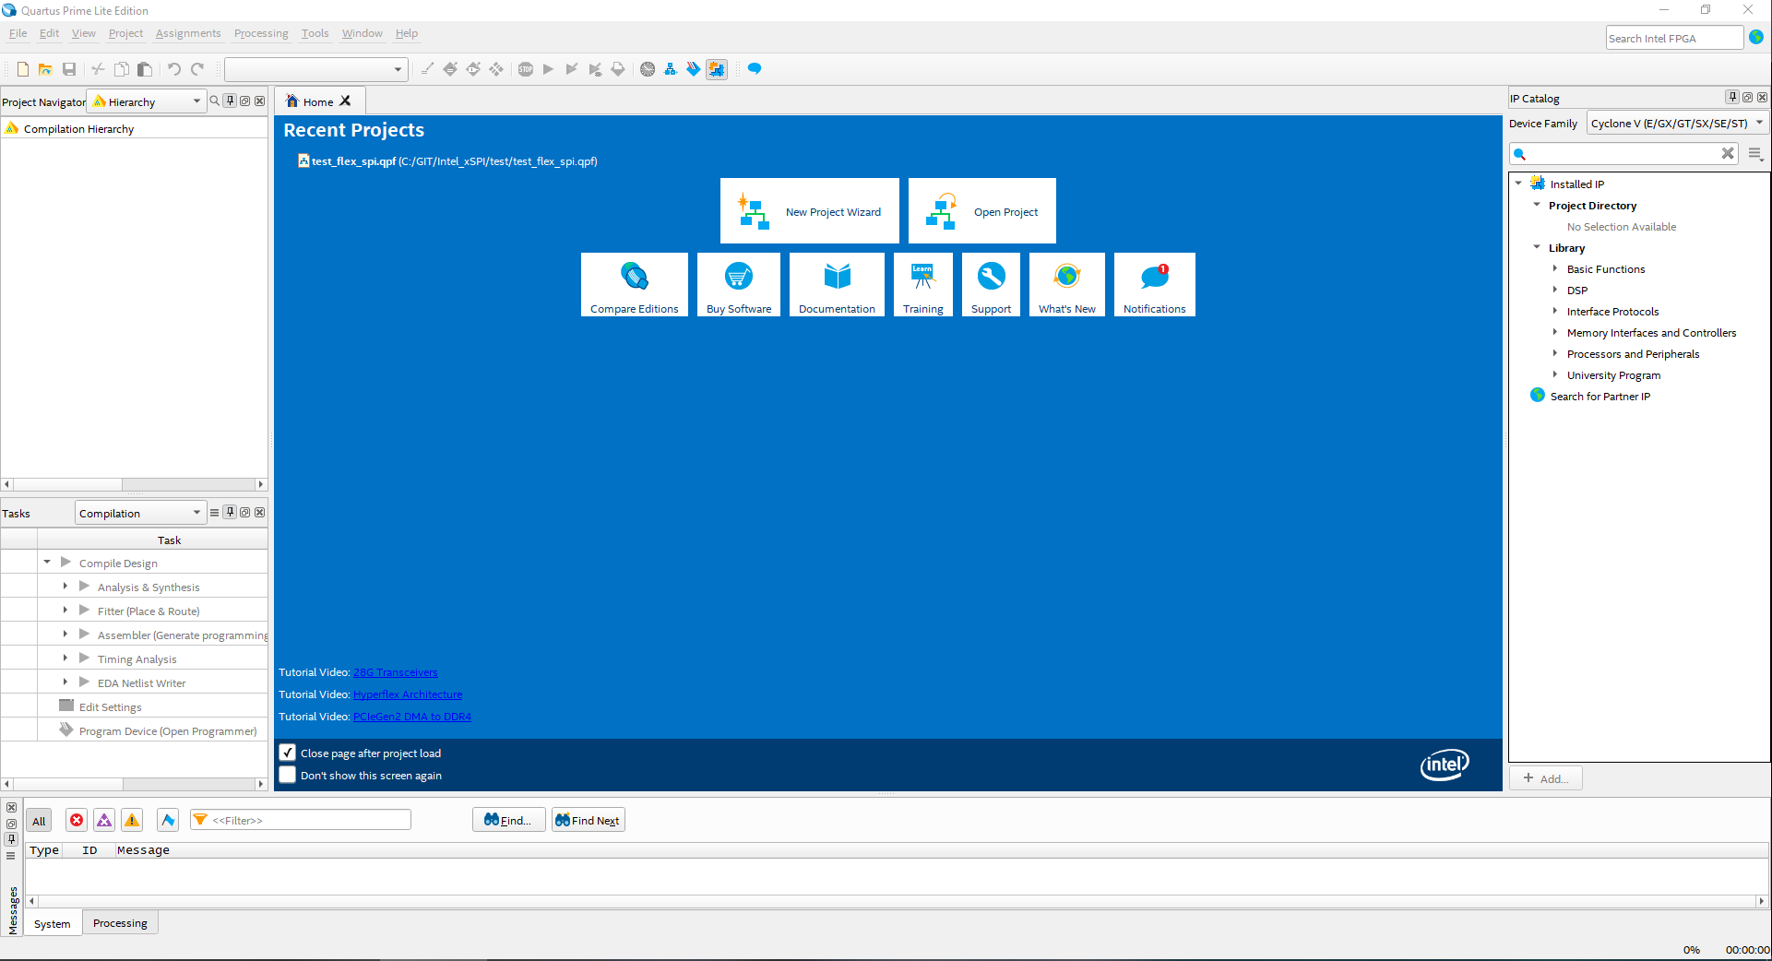
Task: Toggle error messages filter (red X)
Action: point(77,821)
